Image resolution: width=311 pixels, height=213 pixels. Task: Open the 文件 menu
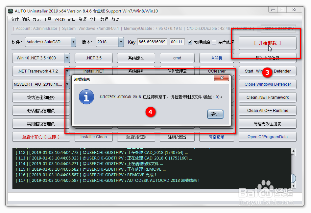pyautogui.click(x=15, y=19)
